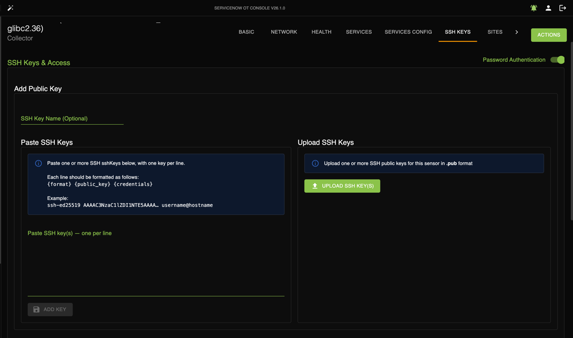Screen dimensions: 573x338
Task: Open the Services Config tab
Action: point(408,32)
